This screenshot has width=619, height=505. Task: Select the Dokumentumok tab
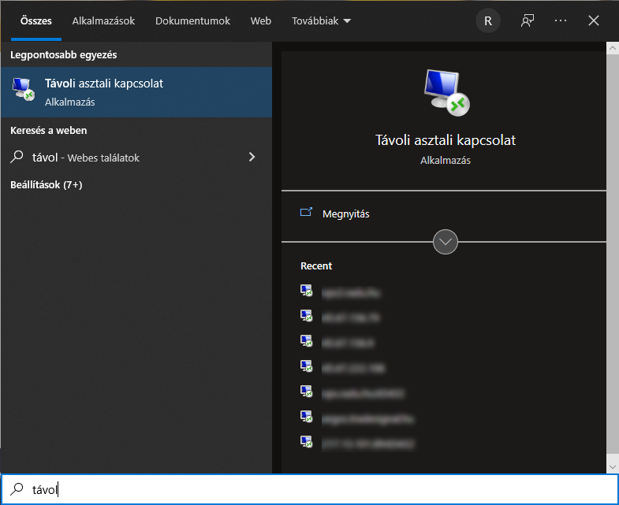pos(192,21)
